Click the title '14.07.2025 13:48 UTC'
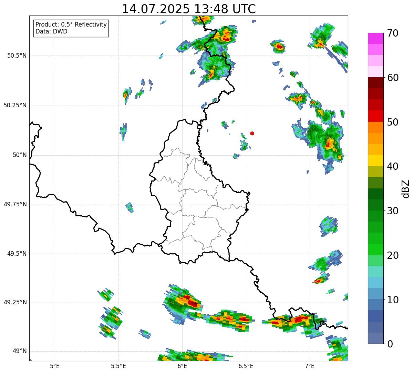414x373 pixels. pyautogui.click(x=189, y=9)
